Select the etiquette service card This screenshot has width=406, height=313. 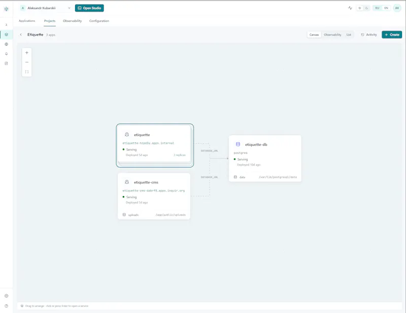click(154, 144)
